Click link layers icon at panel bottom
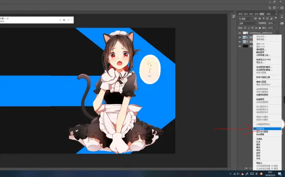Image resolution: width=285 pixels, height=177 pixels. [x=246, y=168]
